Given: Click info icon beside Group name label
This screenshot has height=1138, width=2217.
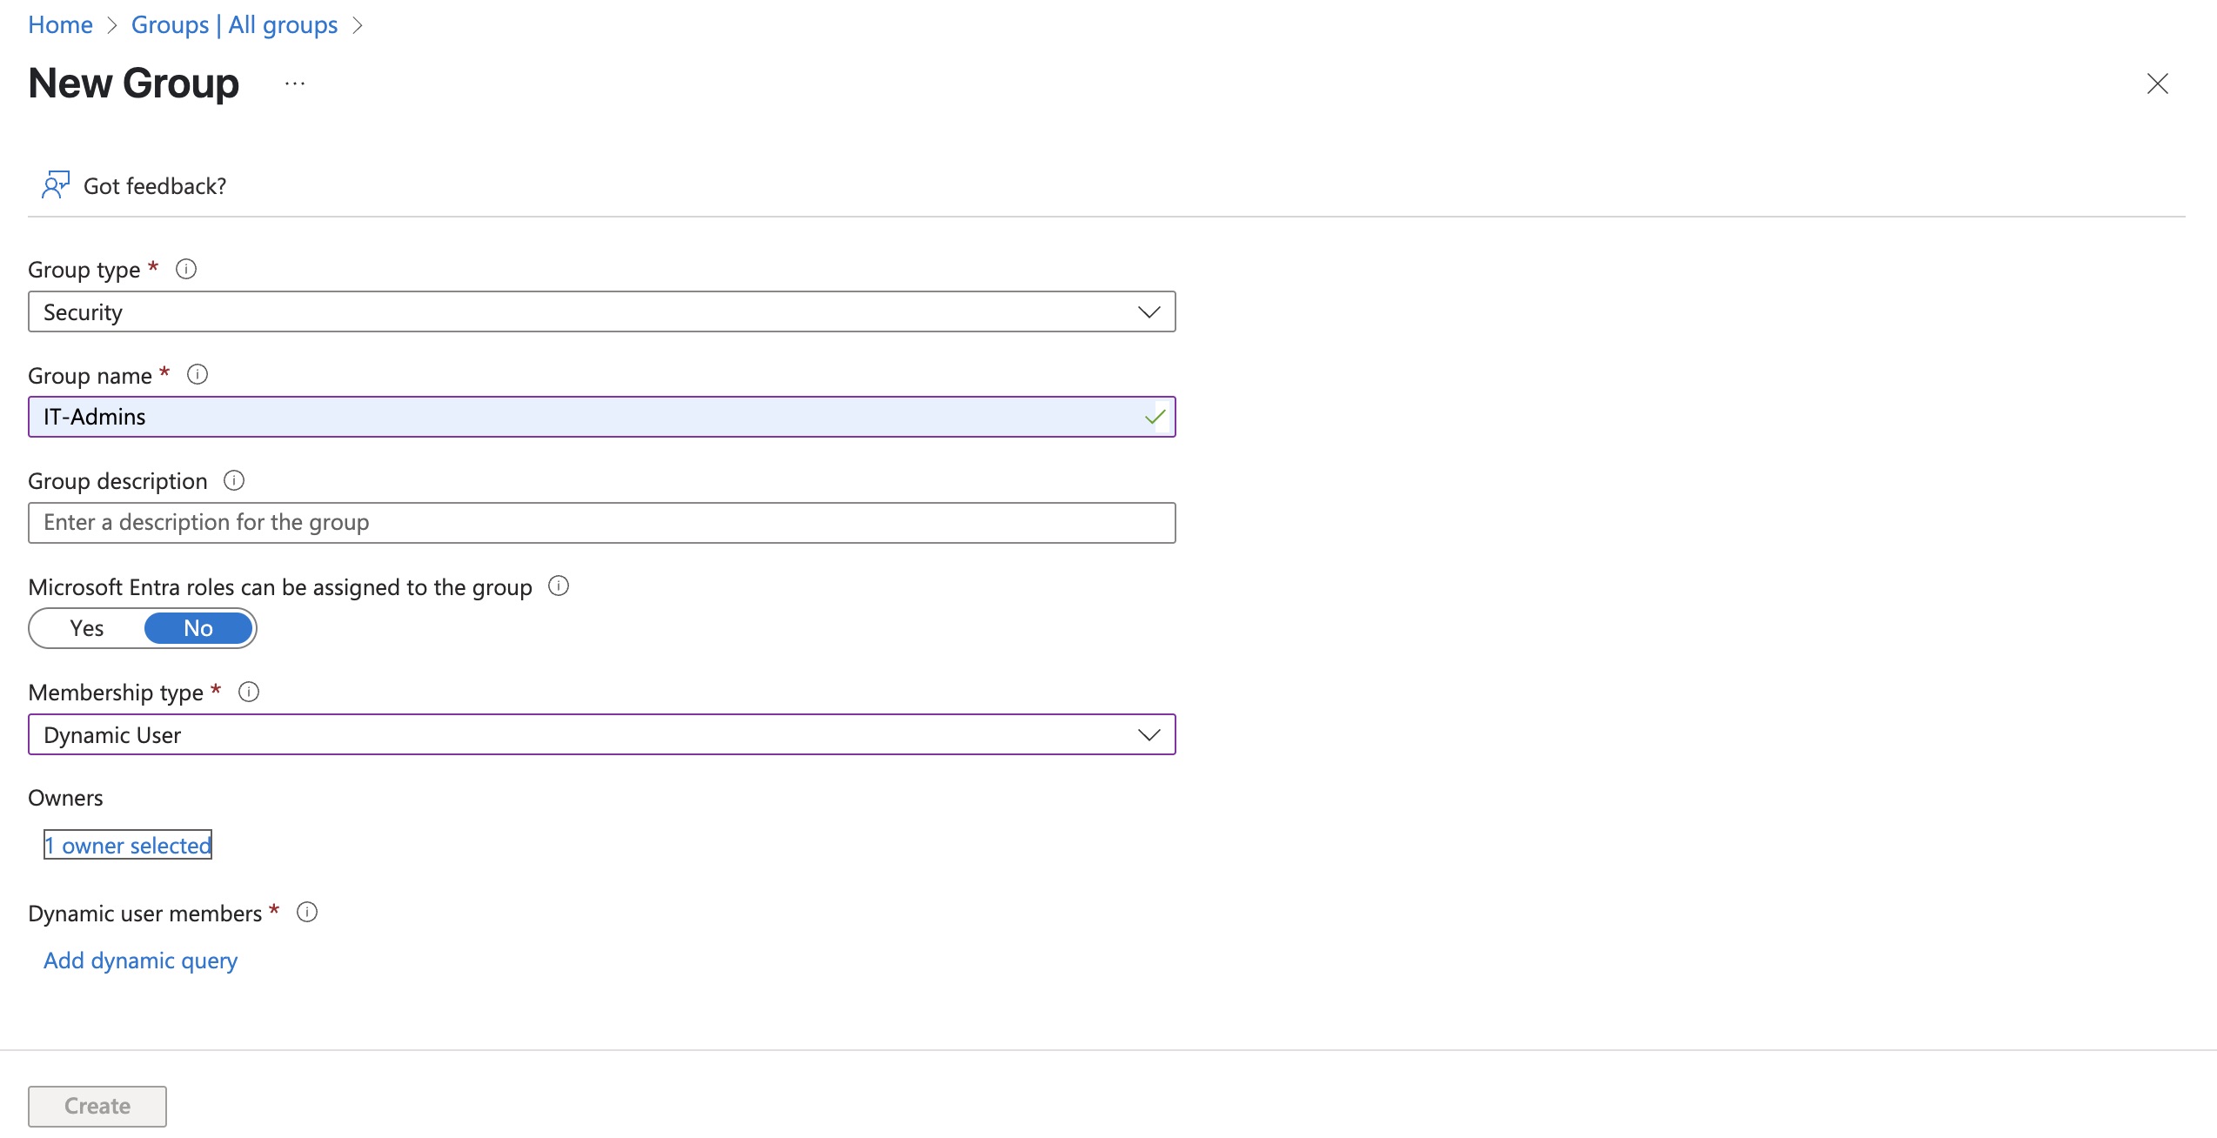Looking at the screenshot, I should (198, 375).
